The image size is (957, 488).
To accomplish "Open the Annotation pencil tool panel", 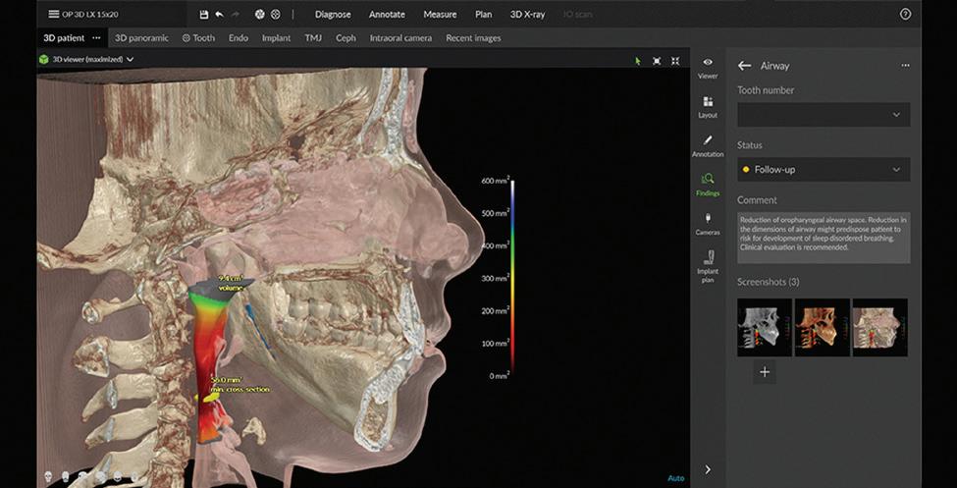I will tap(708, 145).
